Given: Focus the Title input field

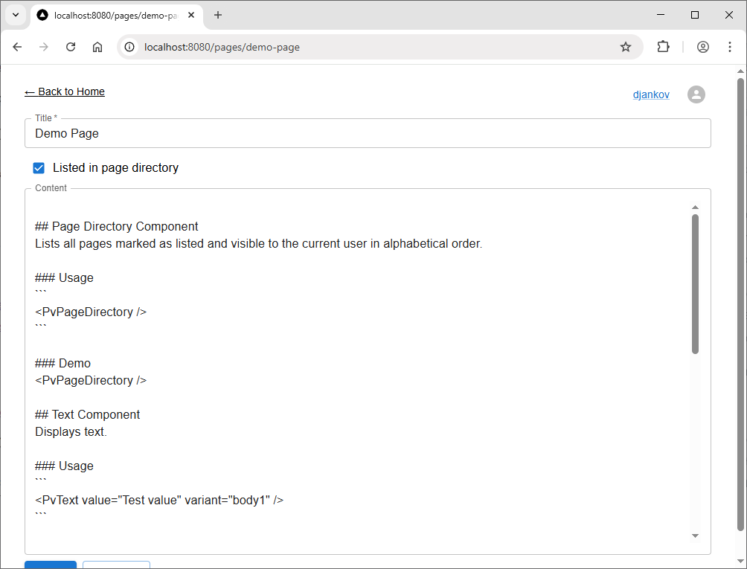Looking at the screenshot, I should pos(367,134).
